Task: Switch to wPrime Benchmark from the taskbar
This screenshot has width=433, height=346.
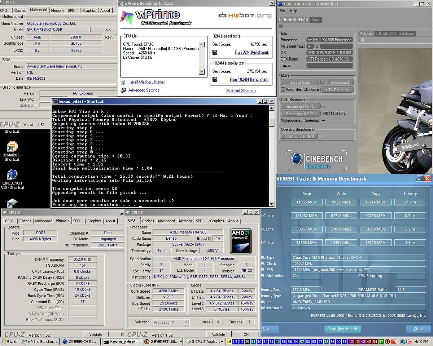Action: (40, 341)
